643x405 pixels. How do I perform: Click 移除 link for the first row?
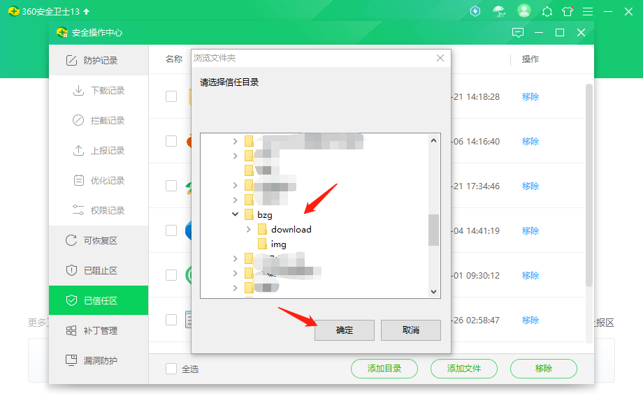tap(530, 97)
